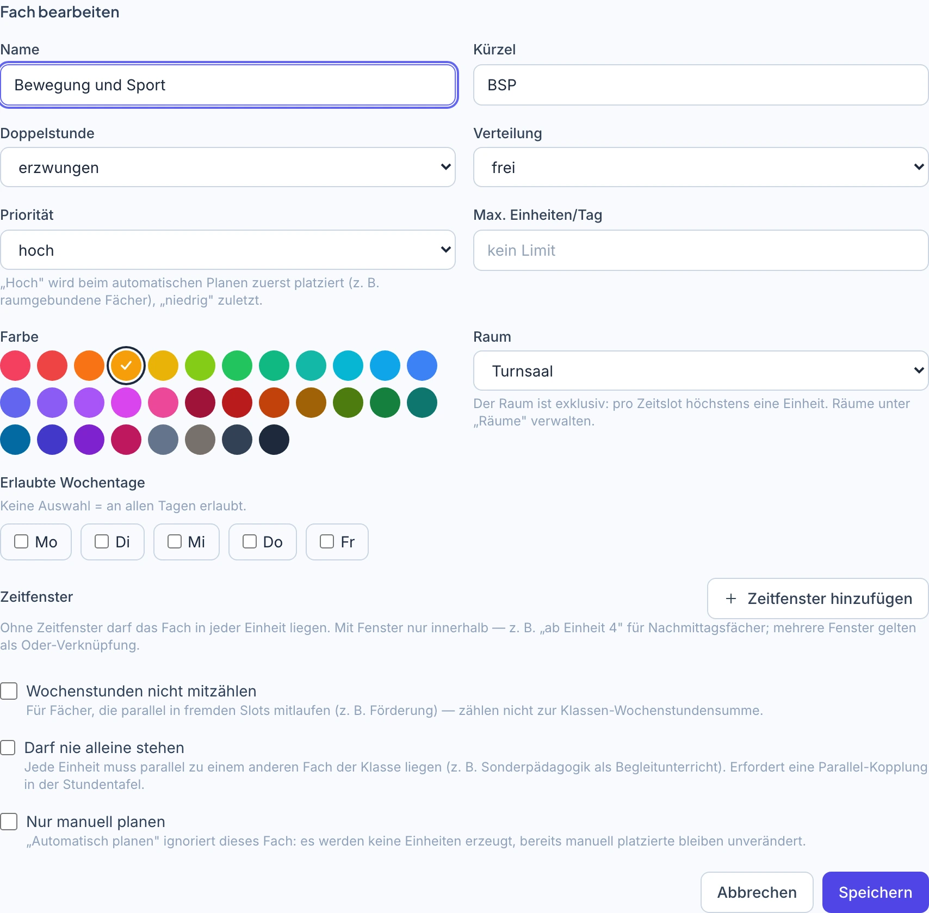This screenshot has height=913, width=929.
Task: Pick the yellow color swatch
Action: [163, 366]
